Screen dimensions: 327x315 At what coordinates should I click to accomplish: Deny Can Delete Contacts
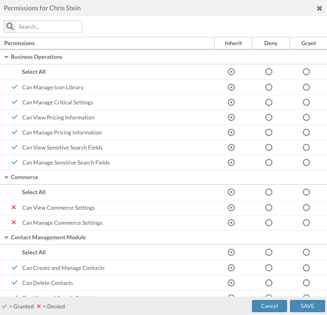pyautogui.click(x=269, y=283)
